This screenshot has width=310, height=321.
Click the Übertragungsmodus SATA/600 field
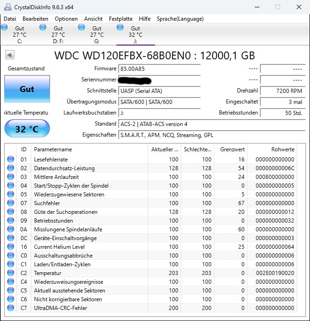click(x=159, y=102)
